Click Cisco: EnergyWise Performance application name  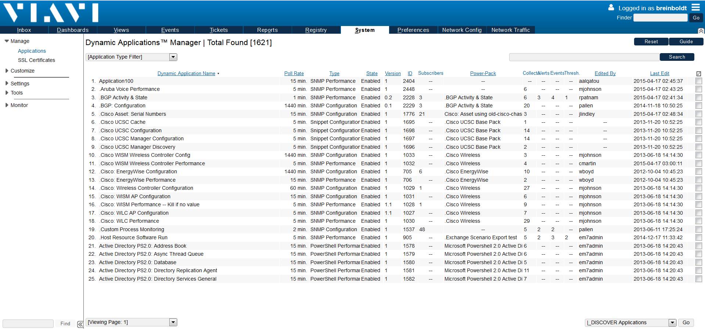coord(138,180)
